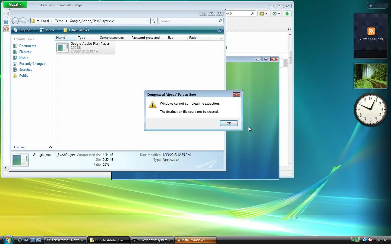391x244 pixels.
Task: Select the Google_Adobe_FlashPlayer file item
Action: tap(86, 48)
